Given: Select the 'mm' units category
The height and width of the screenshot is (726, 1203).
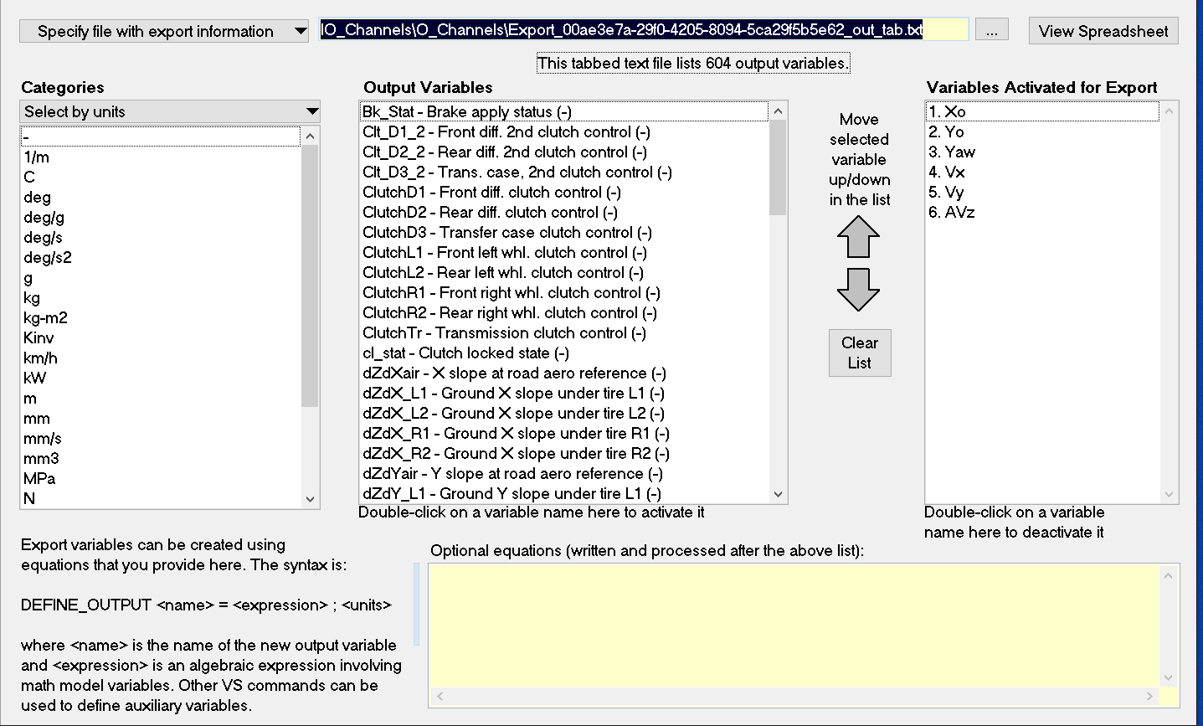Looking at the screenshot, I should click(161, 418).
